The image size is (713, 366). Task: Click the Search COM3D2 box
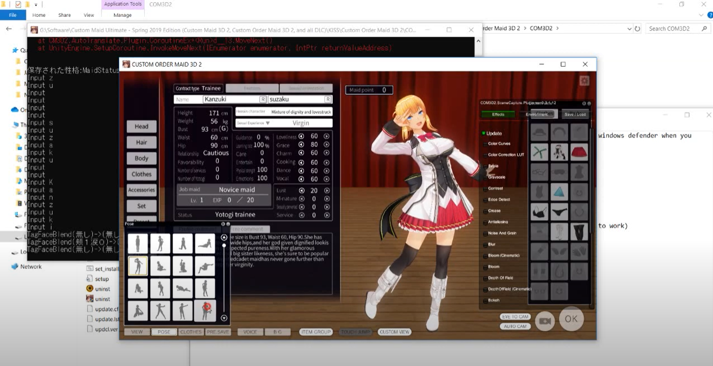(x=679, y=28)
